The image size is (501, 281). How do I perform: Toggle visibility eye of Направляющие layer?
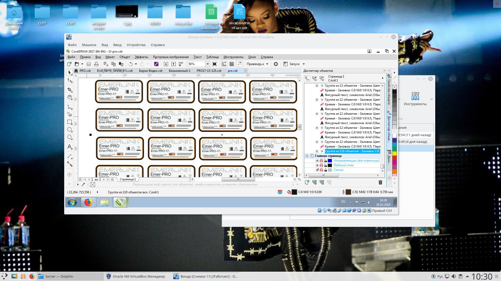[317, 160]
